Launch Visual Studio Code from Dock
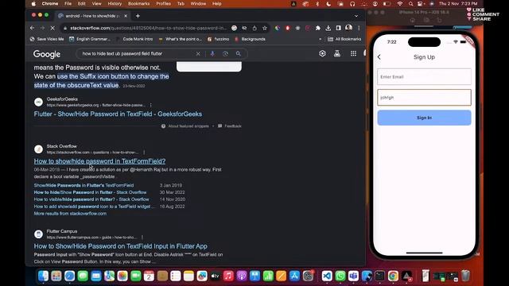 pos(327,276)
